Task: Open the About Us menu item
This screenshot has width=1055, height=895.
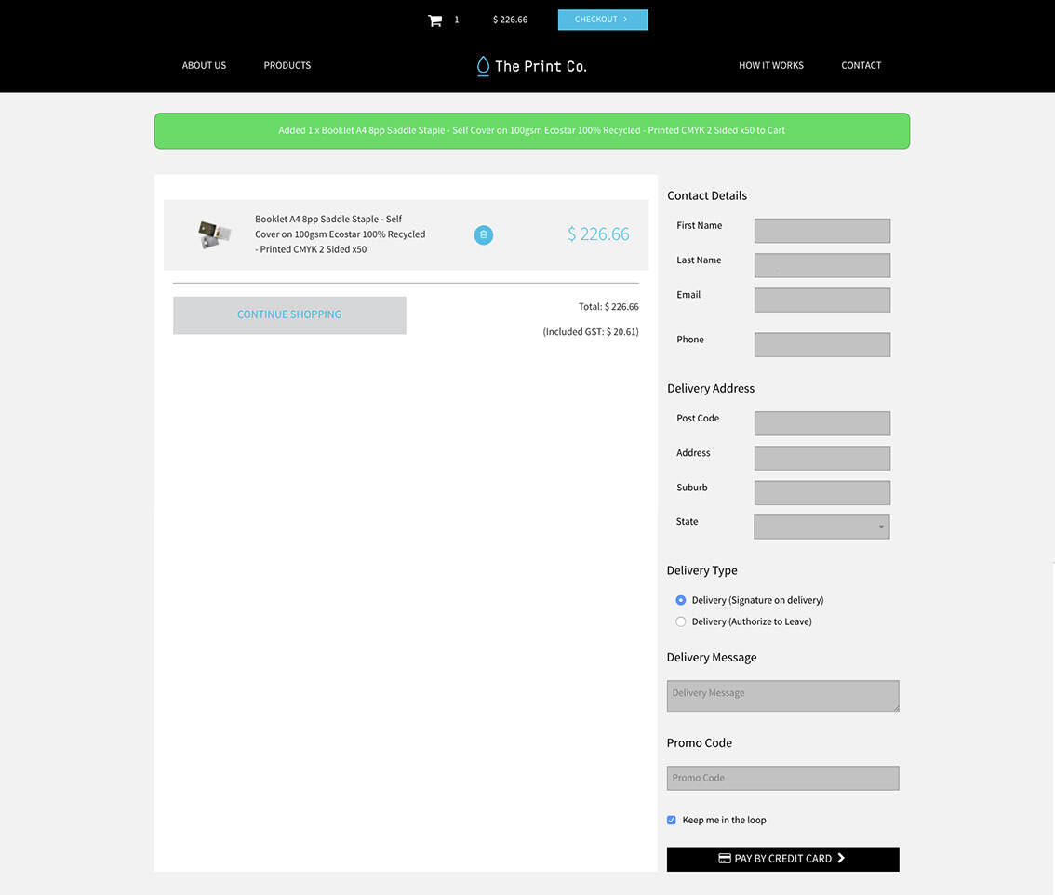Action: pyautogui.click(x=204, y=66)
